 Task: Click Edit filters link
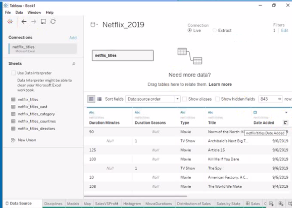click(x=285, y=31)
